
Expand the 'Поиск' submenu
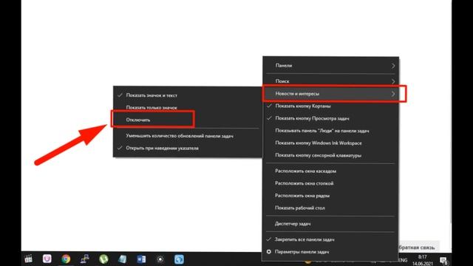tap(331, 81)
